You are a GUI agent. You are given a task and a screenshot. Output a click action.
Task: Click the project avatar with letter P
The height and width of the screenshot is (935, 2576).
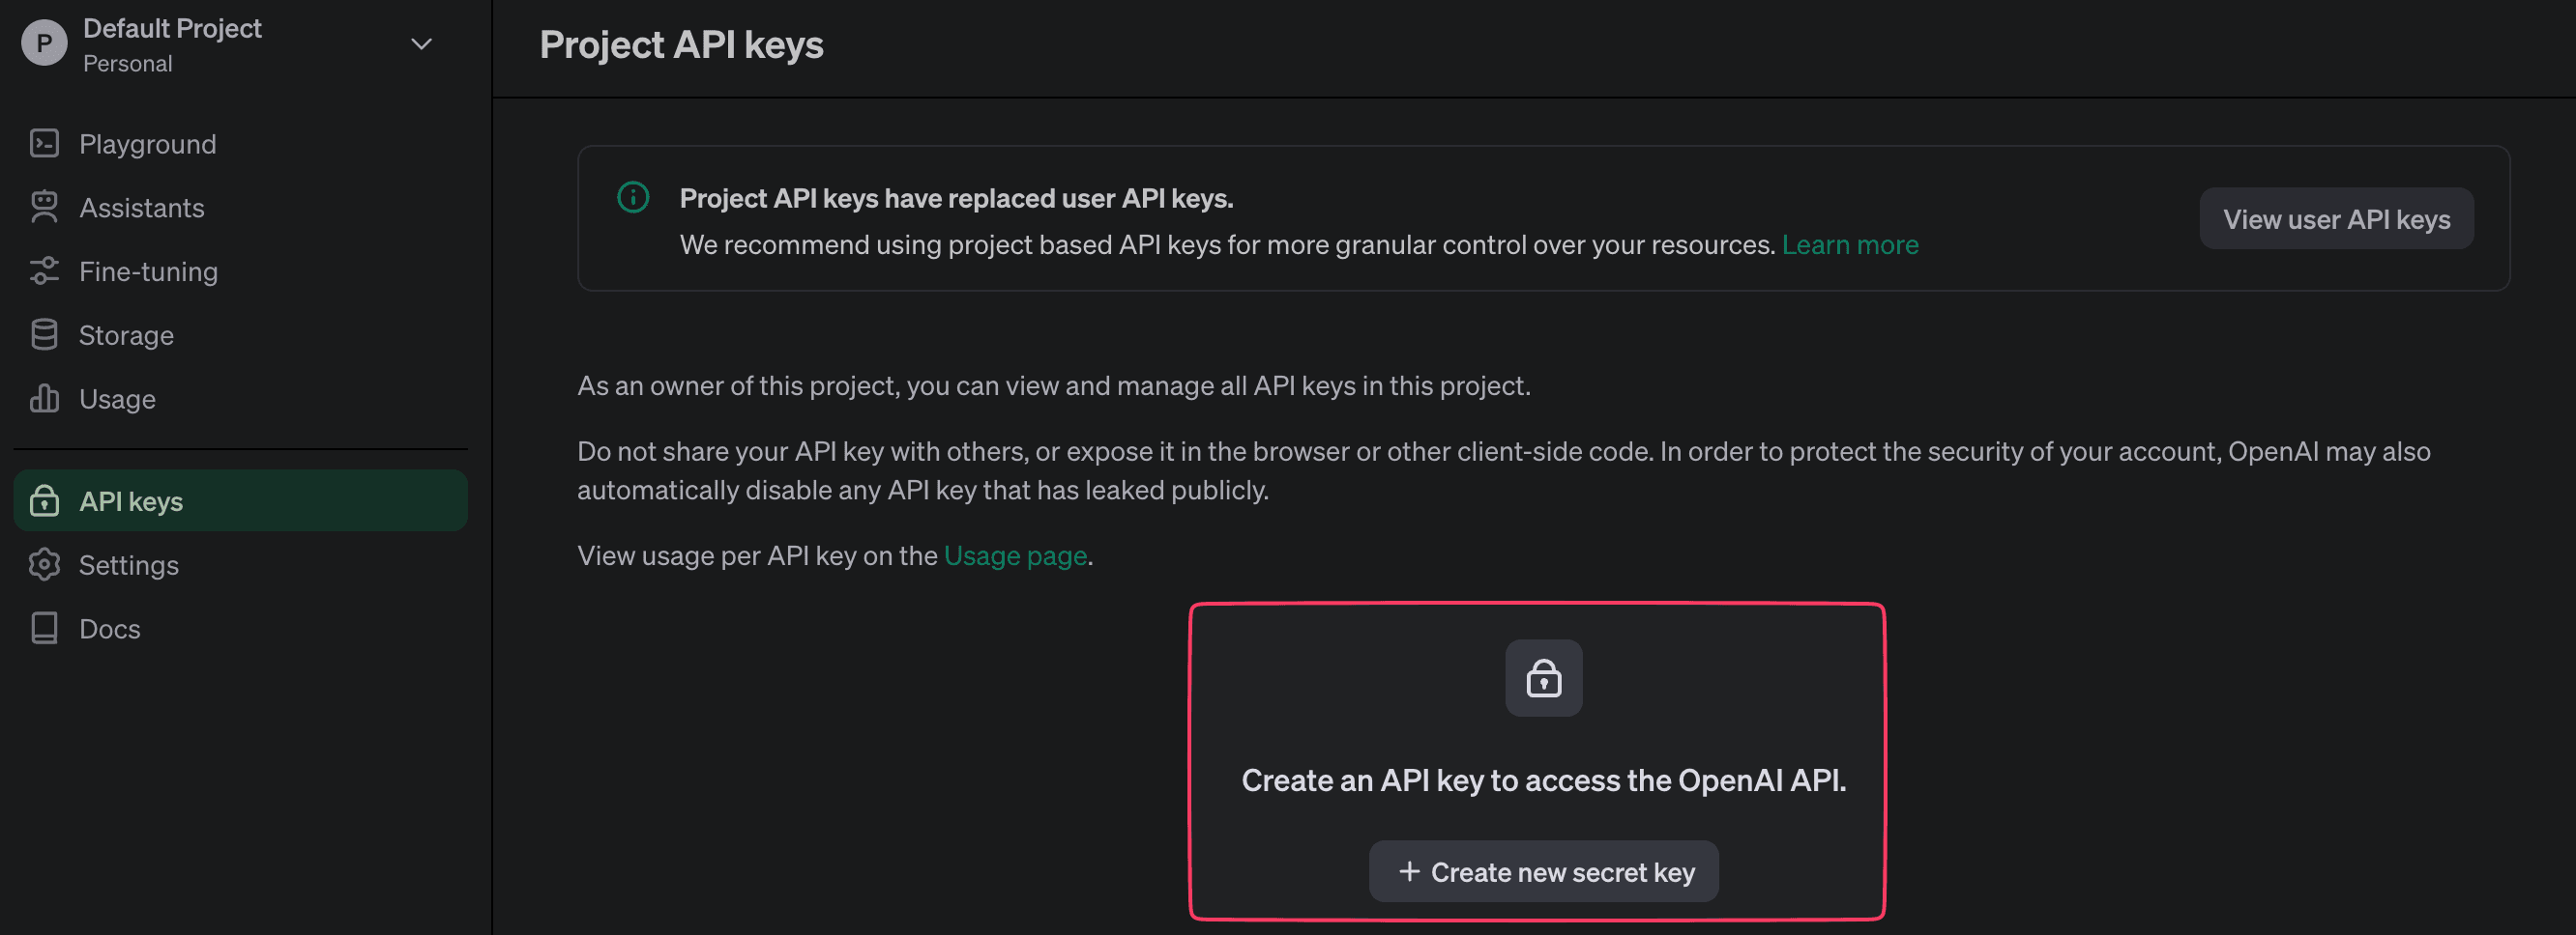(44, 44)
